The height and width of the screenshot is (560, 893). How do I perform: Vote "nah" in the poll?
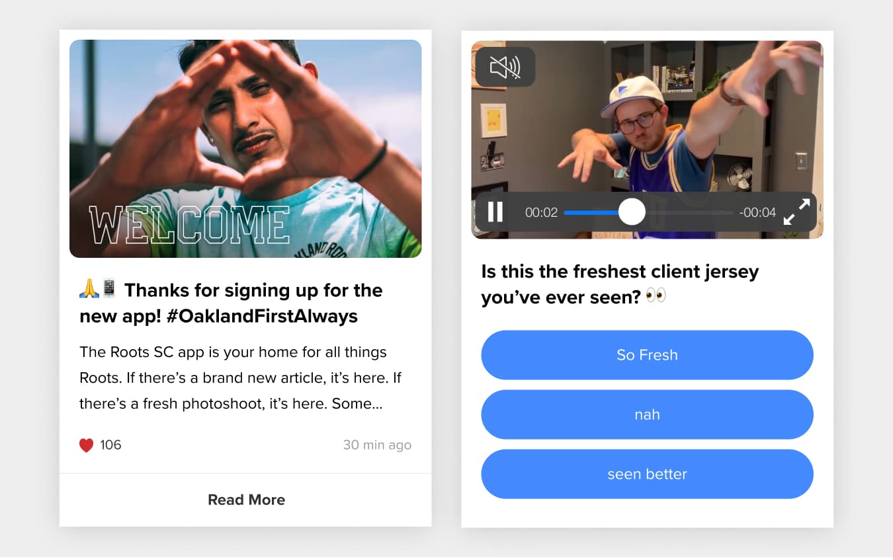[647, 415]
